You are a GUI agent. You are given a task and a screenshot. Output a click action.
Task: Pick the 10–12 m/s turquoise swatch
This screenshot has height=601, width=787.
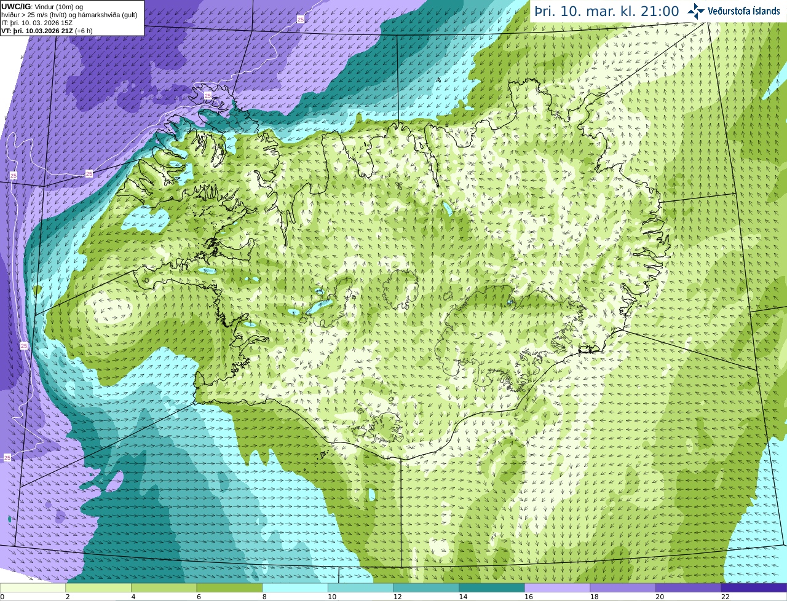point(360,587)
